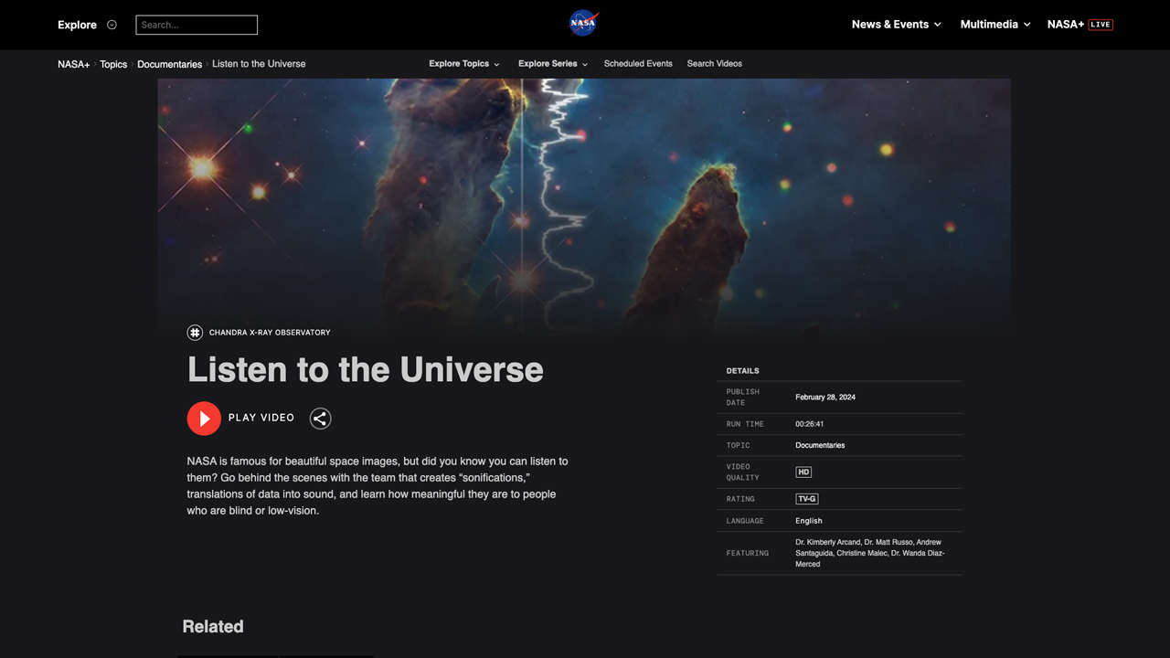Open the Explore Topics dropdown
The height and width of the screenshot is (658, 1170).
464,64
